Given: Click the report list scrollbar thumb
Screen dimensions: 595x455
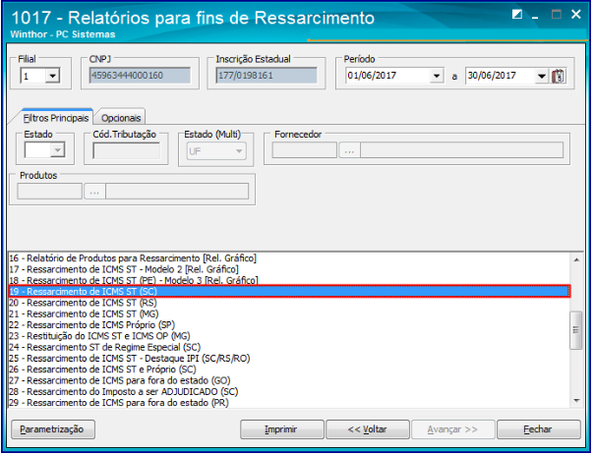Looking at the screenshot, I should pyautogui.click(x=576, y=330).
